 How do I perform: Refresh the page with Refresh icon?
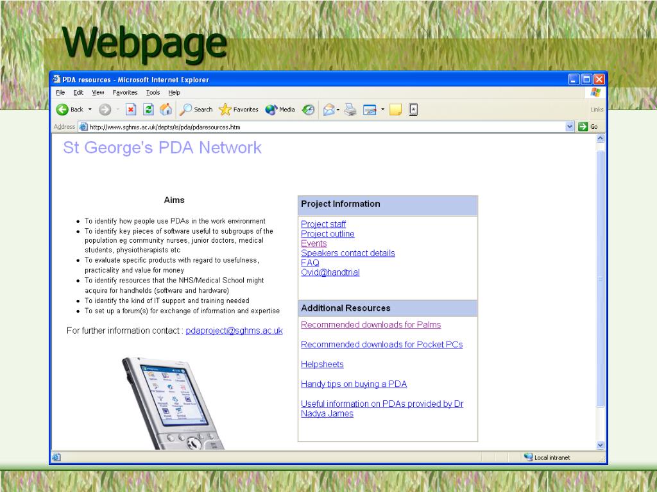click(x=148, y=110)
